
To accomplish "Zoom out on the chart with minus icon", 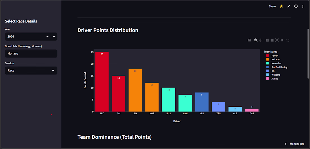I will tap(272, 40).
